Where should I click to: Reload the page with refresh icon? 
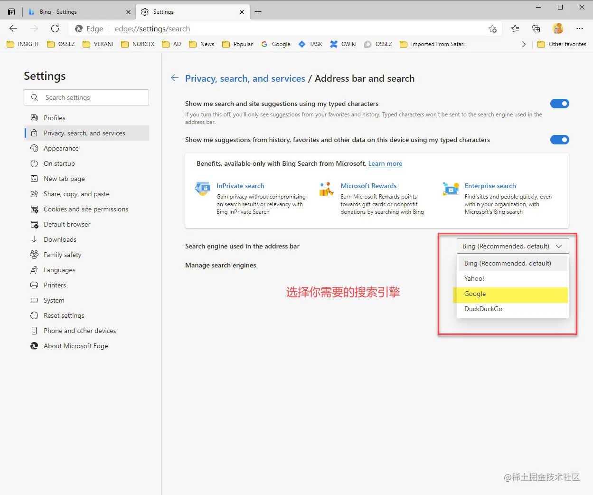[55, 29]
